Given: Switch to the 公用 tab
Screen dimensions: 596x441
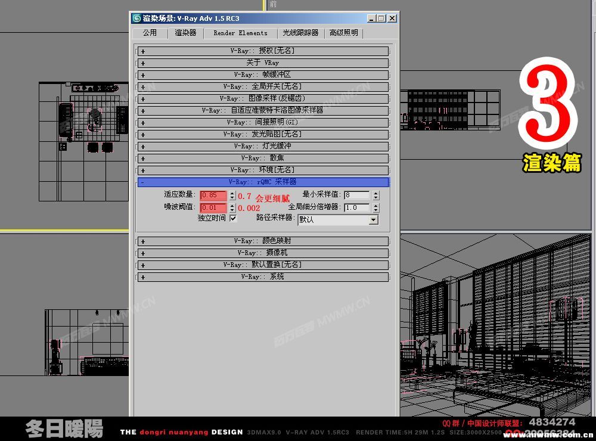Looking at the screenshot, I should pyautogui.click(x=150, y=33).
